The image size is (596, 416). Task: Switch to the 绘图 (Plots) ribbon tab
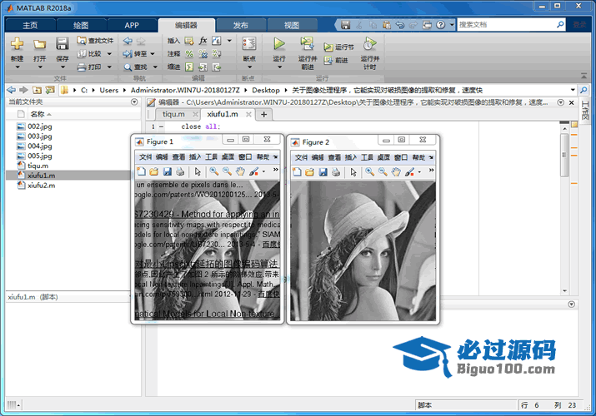click(80, 25)
